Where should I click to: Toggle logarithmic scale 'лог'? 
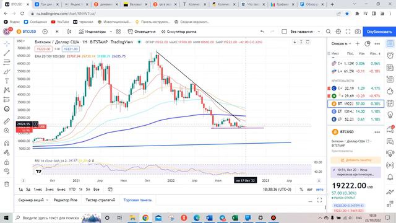309,189
